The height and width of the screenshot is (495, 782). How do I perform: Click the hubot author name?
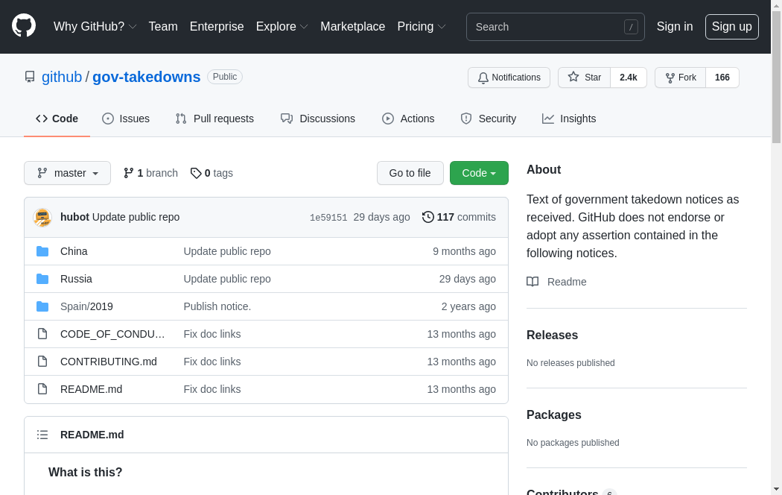click(74, 217)
